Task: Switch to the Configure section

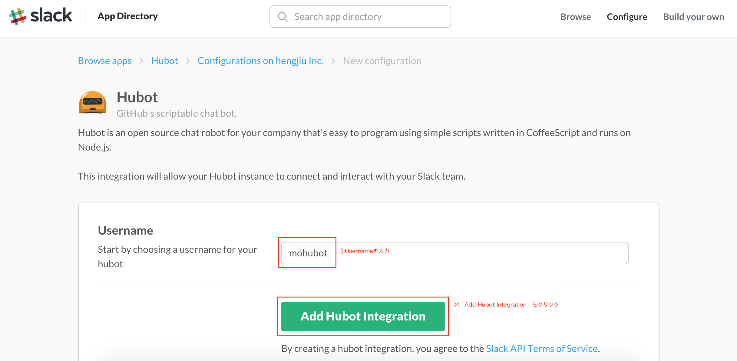Action: pos(626,17)
